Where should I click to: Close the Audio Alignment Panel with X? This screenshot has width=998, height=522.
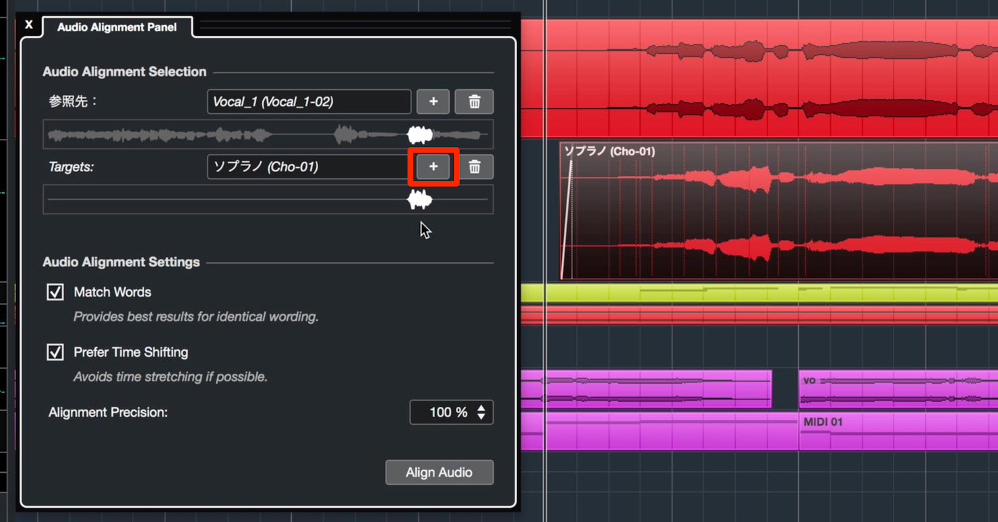point(29,25)
